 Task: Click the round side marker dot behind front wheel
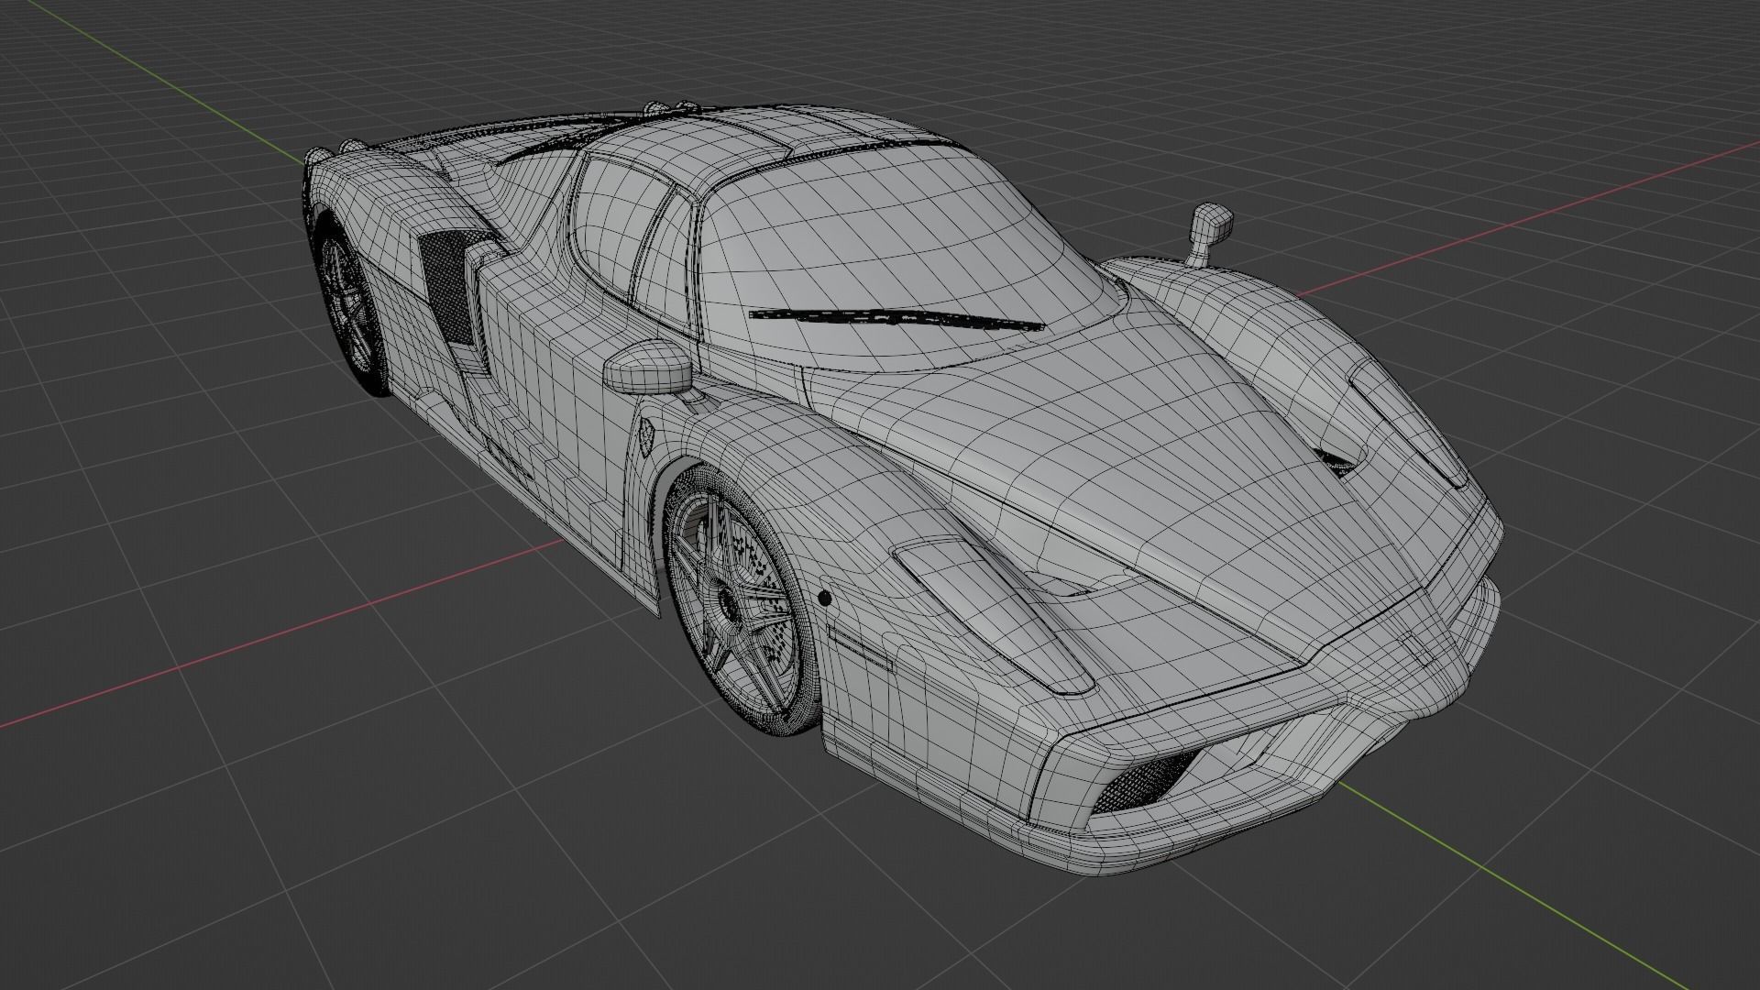[x=825, y=599]
